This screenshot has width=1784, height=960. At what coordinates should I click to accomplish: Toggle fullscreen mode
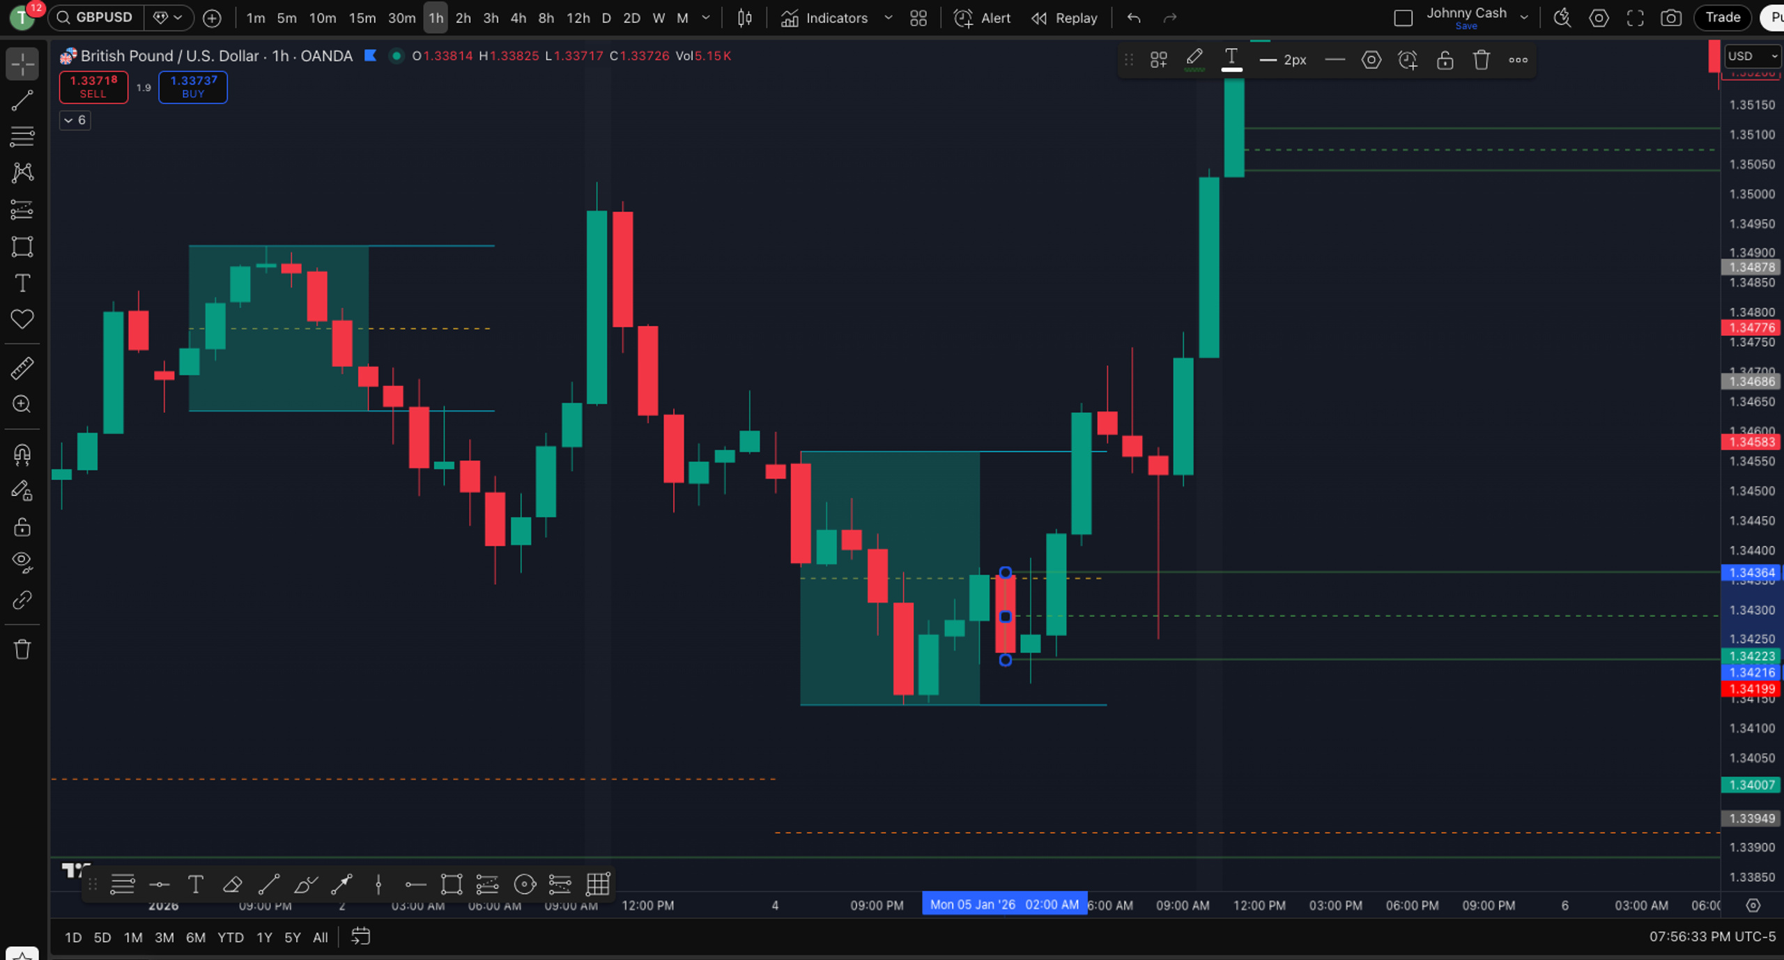point(1635,18)
